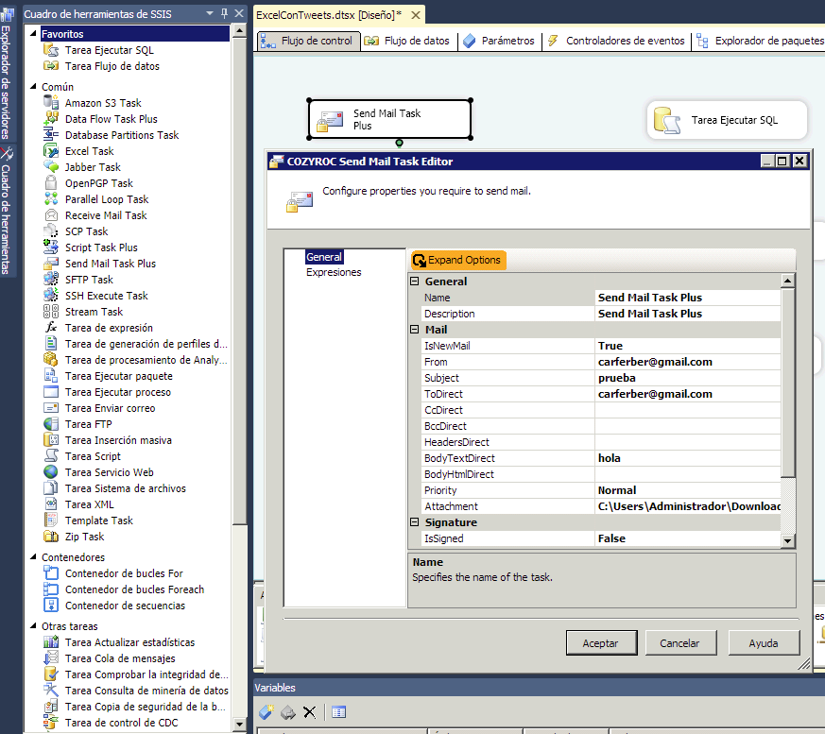Click the Aceptar button
825x734 pixels.
click(x=601, y=641)
